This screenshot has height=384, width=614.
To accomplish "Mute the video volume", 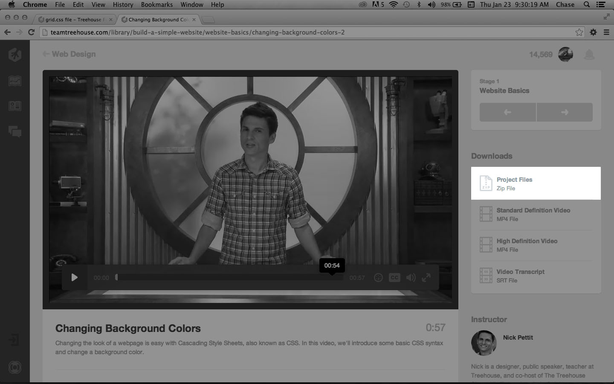I will pos(411,278).
